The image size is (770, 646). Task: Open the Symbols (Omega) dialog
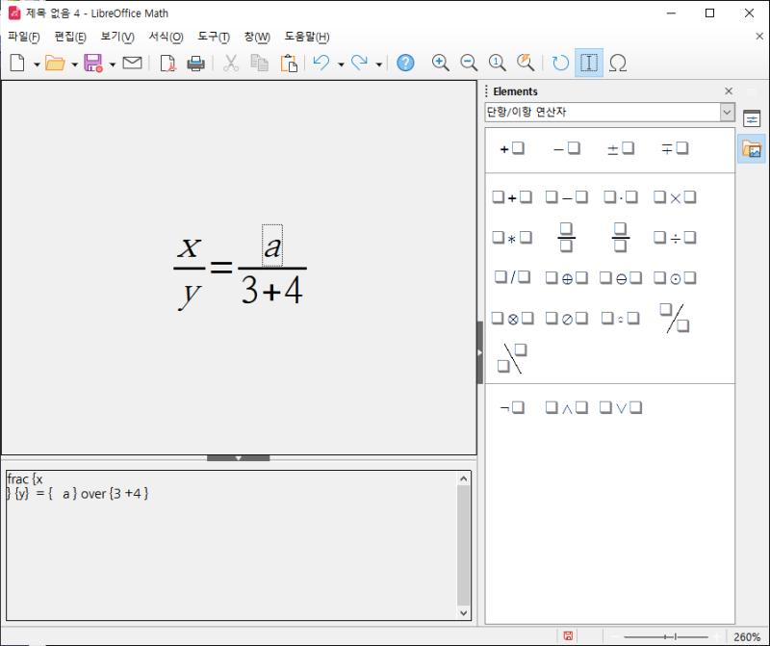pyautogui.click(x=619, y=63)
